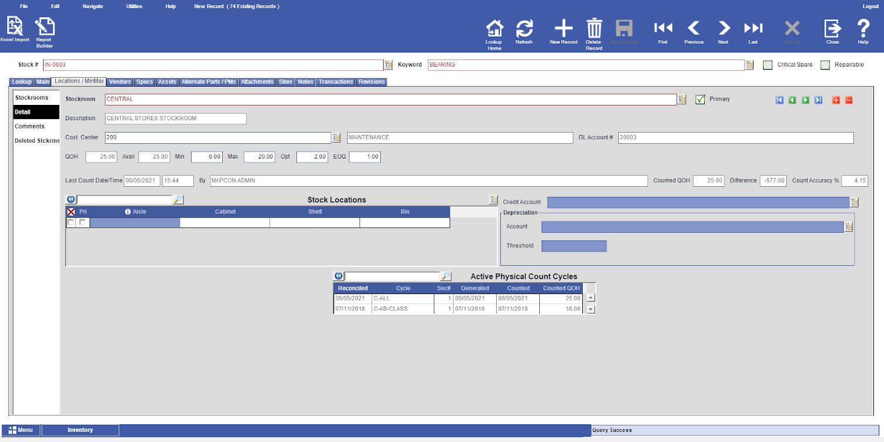Go to last stockroom record arrow
The width and height of the screenshot is (884, 442).
(819, 100)
